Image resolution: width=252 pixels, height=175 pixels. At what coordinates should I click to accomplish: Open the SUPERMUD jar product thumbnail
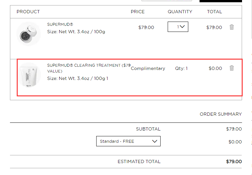[x=29, y=34]
